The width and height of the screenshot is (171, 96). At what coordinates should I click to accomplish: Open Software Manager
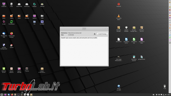[x=119, y=29]
